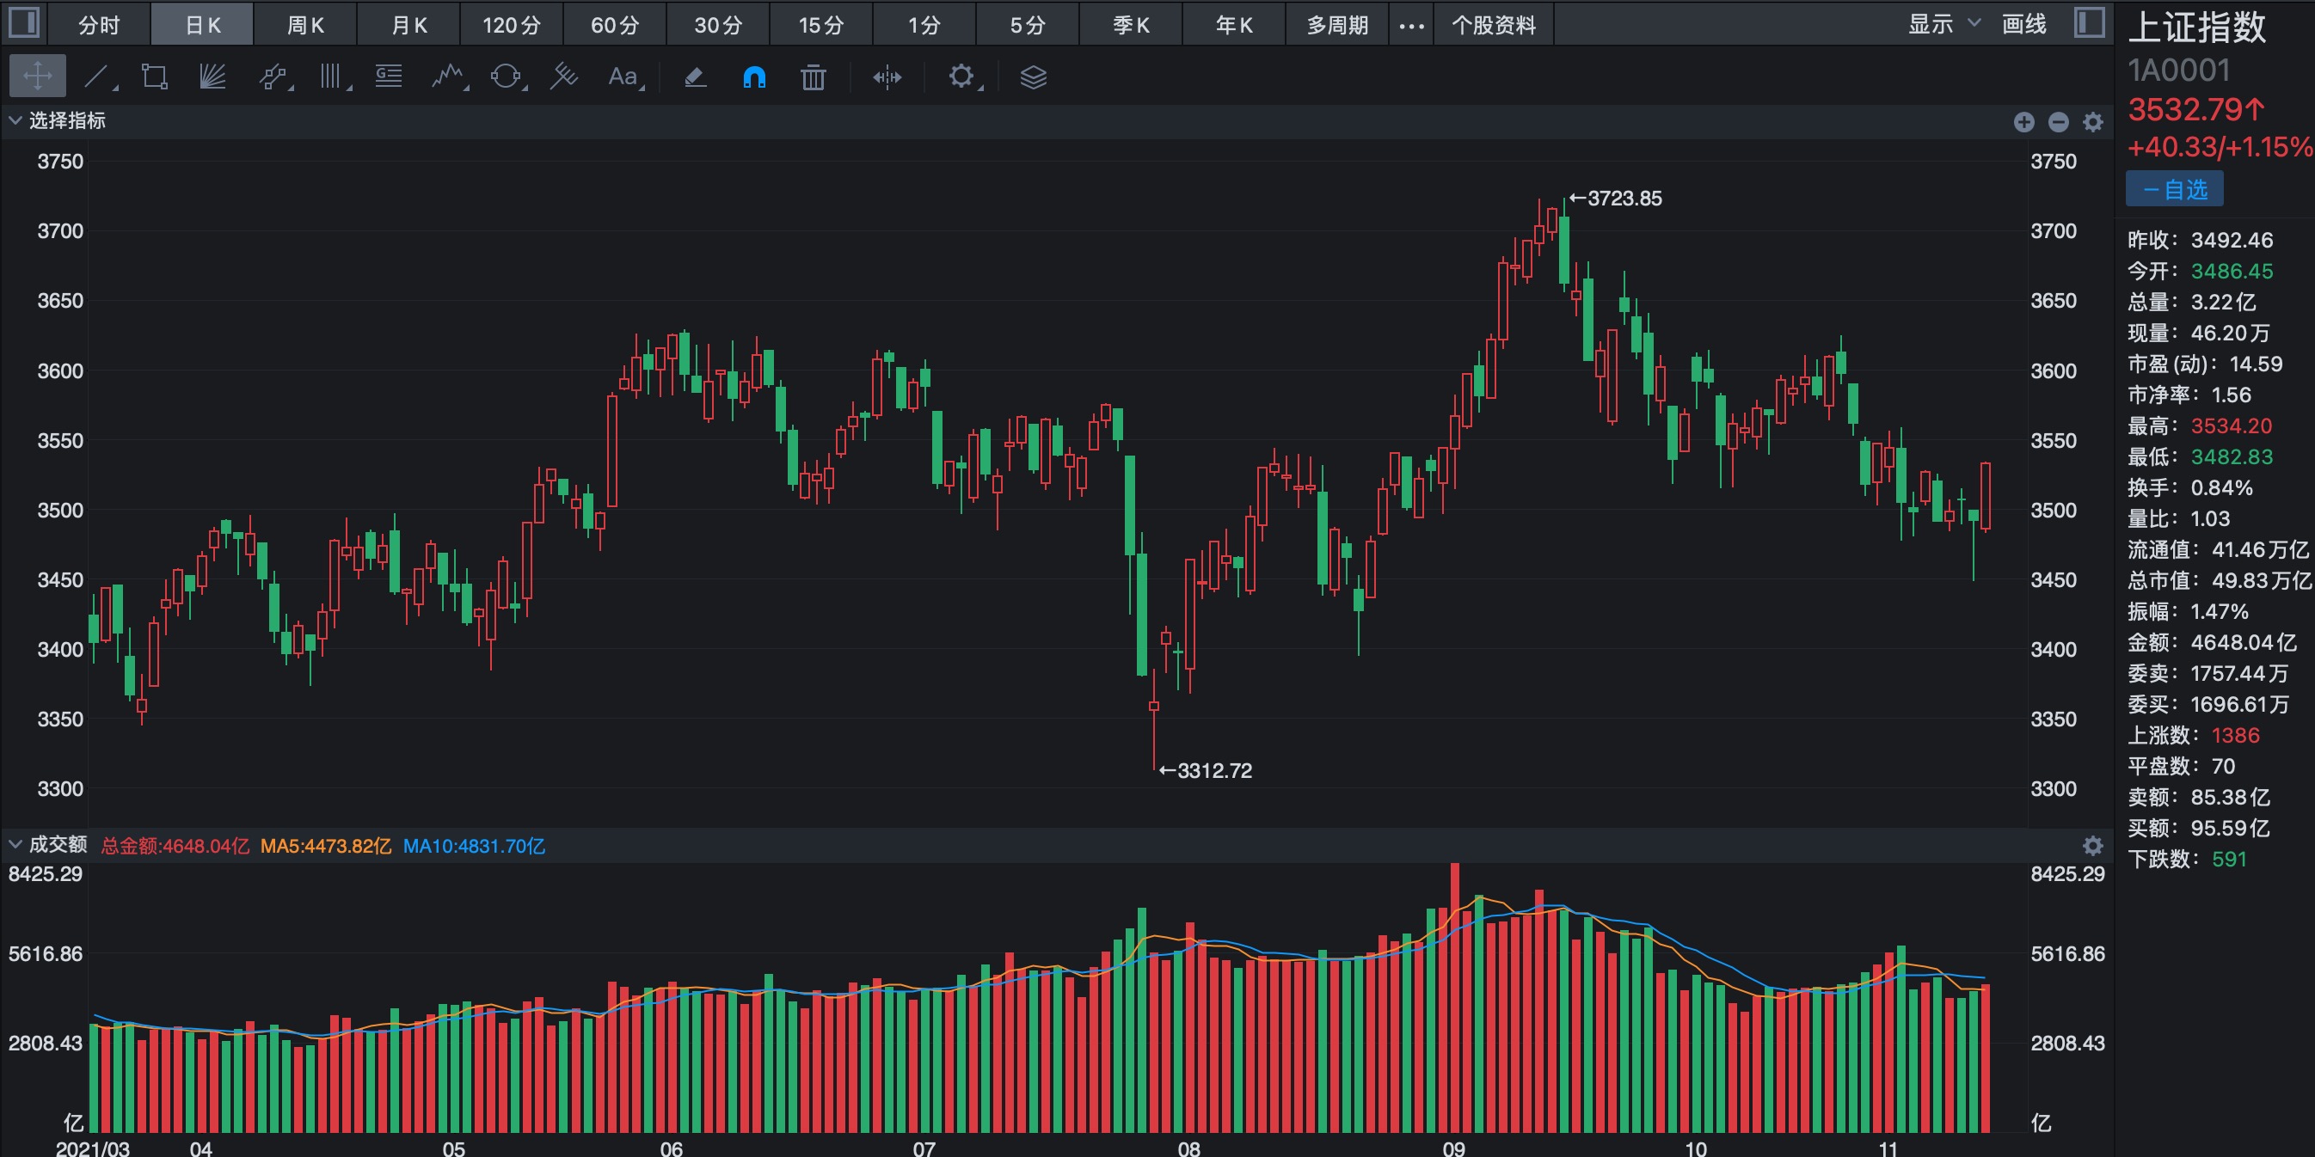Click the change +40.33/+1.15% text
Viewport: 2315px width, 1157px height.
click(2220, 146)
